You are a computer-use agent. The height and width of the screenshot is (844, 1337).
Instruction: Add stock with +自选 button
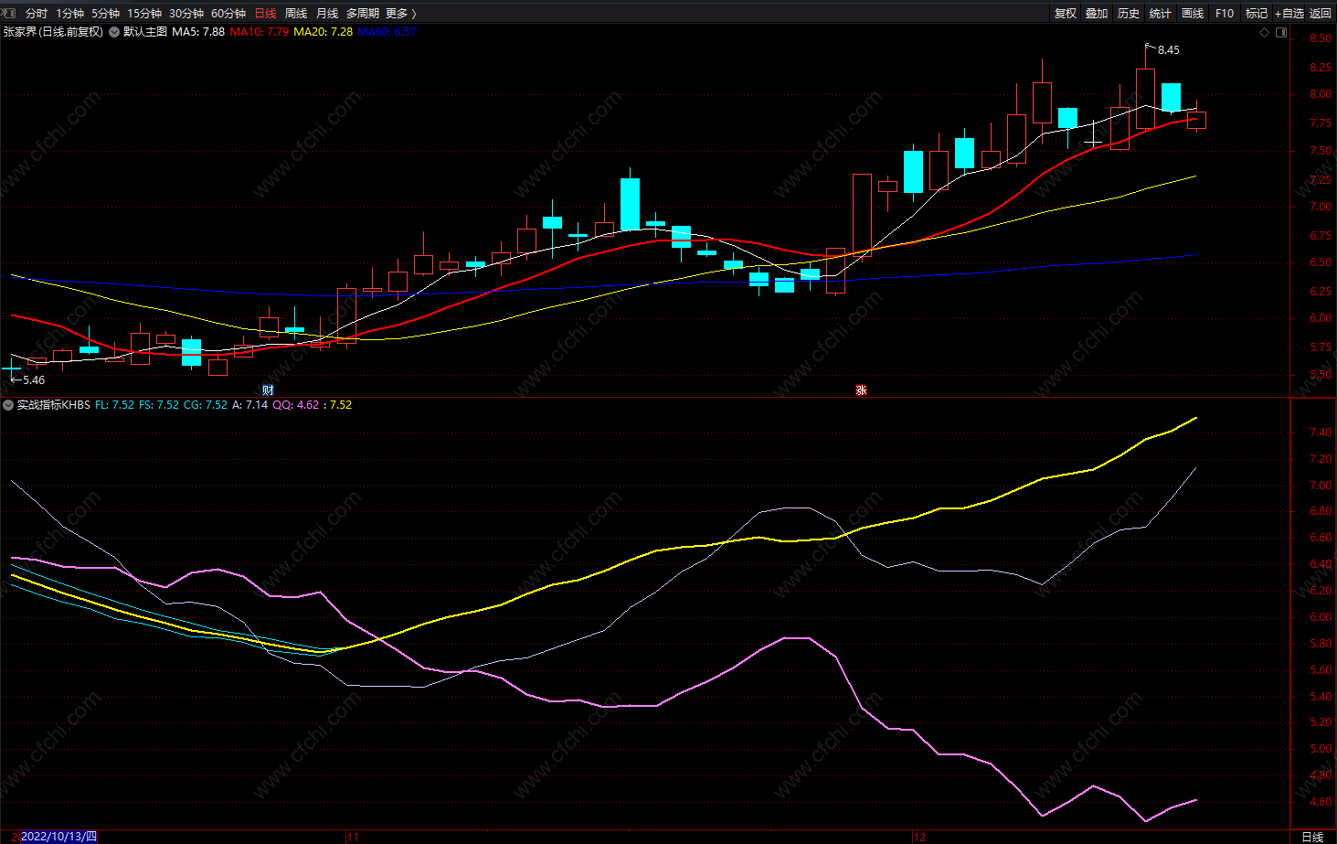[1289, 14]
